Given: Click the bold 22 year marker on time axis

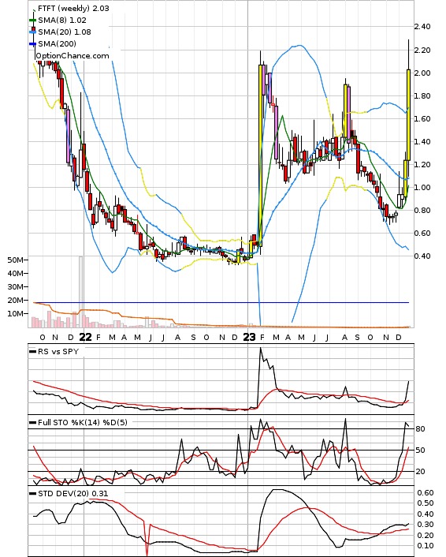Looking at the screenshot, I should [x=85, y=337].
